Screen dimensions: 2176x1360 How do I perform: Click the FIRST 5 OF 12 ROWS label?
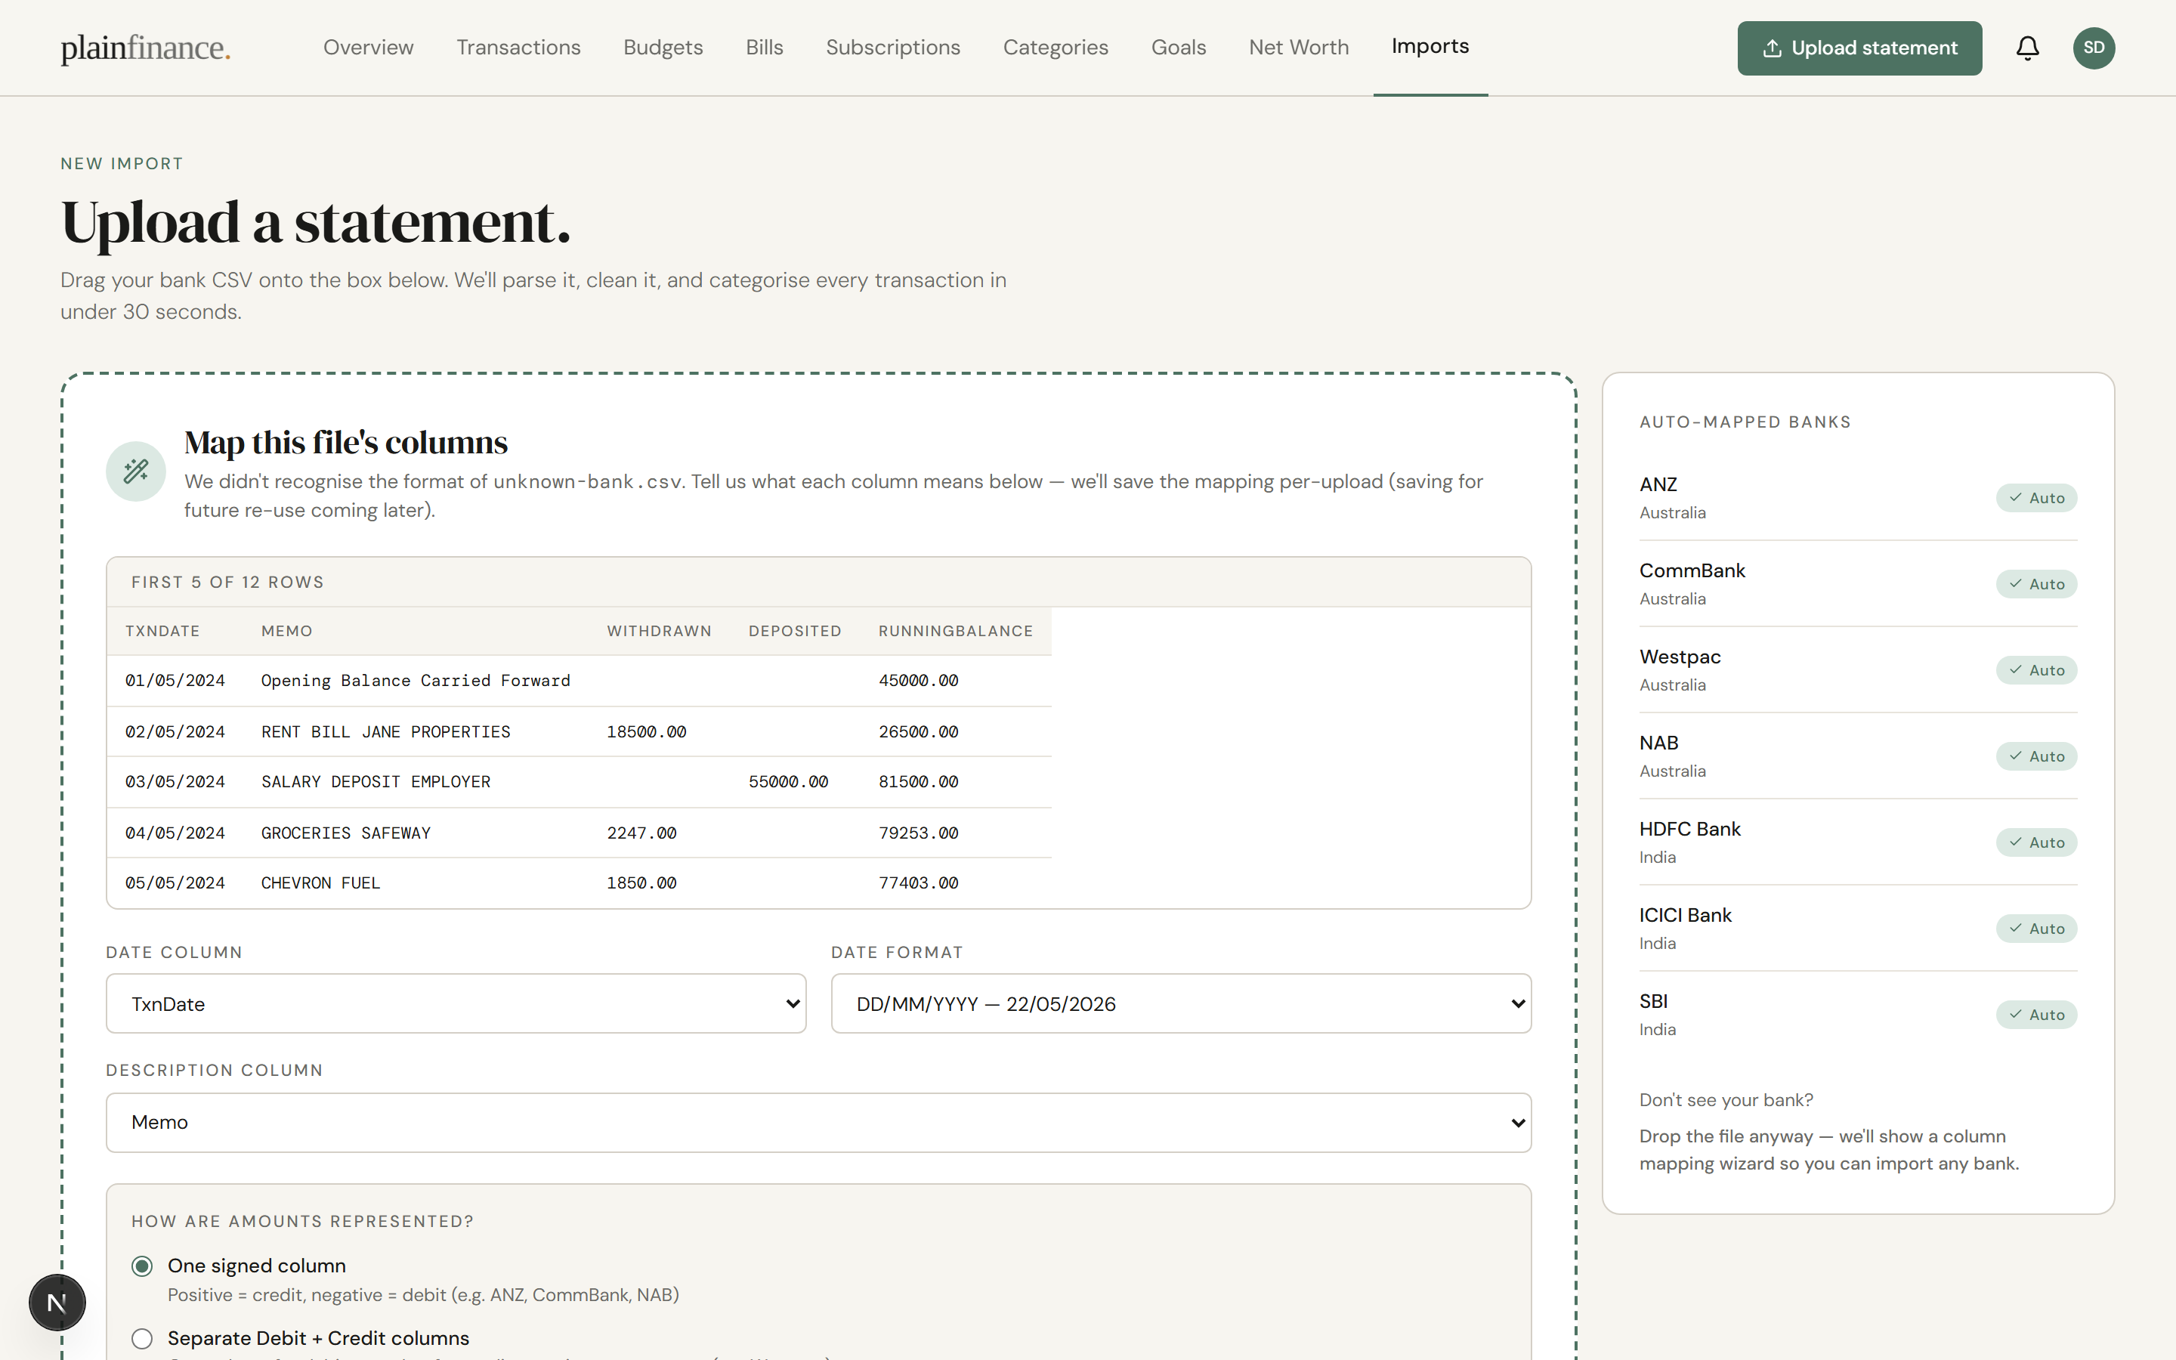pos(227,582)
